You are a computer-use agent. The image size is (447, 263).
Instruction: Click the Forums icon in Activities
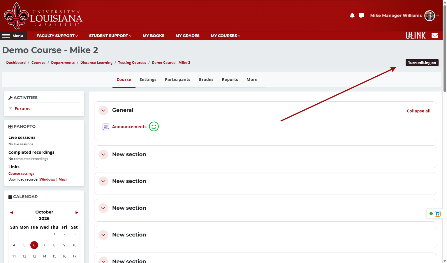10,109
